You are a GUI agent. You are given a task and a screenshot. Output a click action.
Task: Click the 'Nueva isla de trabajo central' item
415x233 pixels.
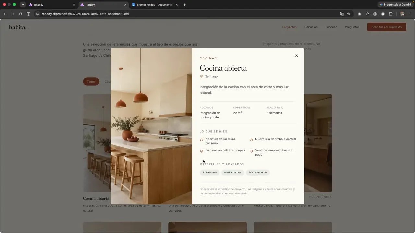coord(273,139)
